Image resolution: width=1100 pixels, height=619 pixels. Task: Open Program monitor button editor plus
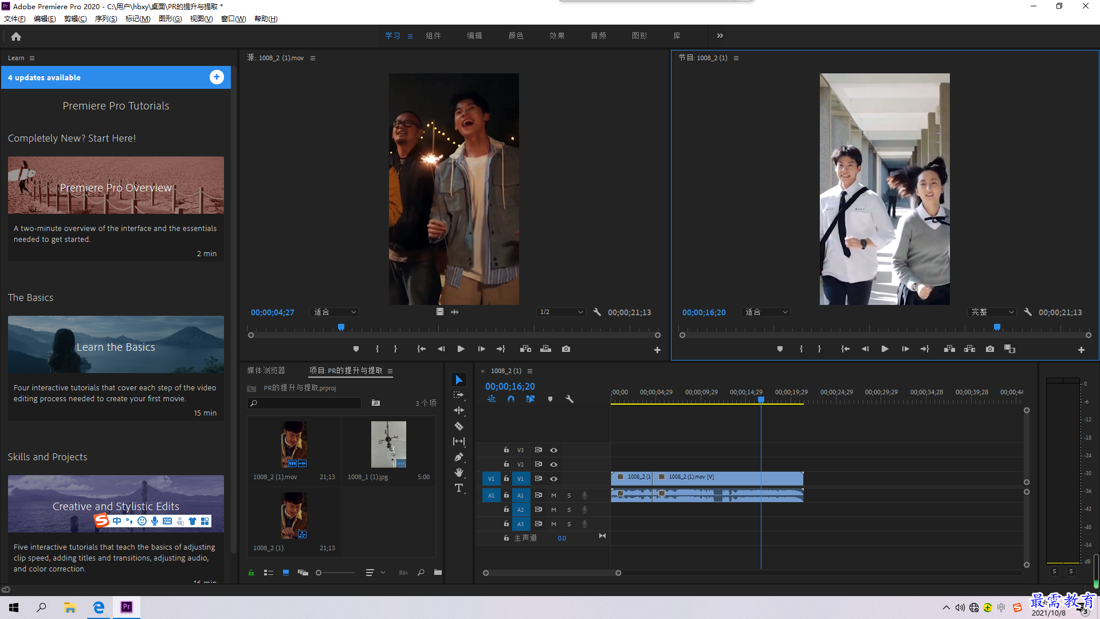[1081, 350]
